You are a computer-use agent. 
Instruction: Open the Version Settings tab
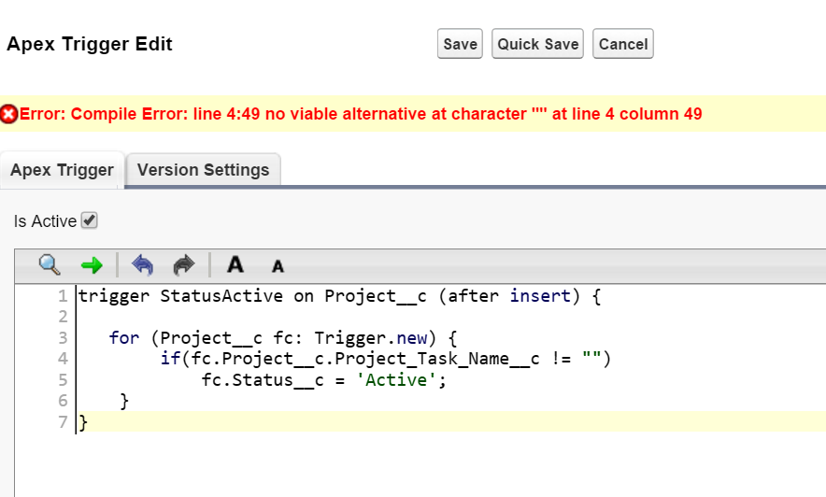click(203, 170)
